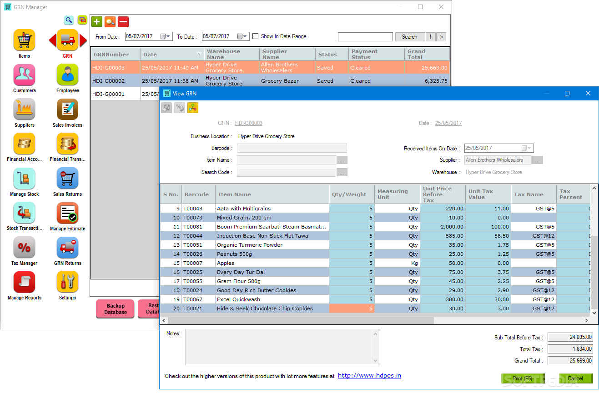Click the red delete GRN button

point(123,21)
